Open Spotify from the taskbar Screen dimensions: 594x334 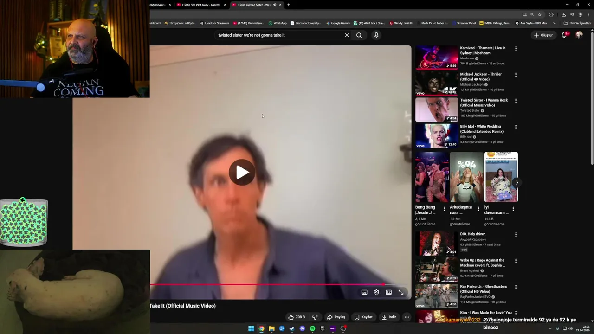(312, 328)
